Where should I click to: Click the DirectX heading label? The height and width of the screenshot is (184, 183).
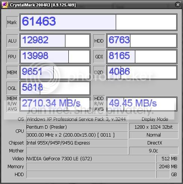tap(154, 143)
